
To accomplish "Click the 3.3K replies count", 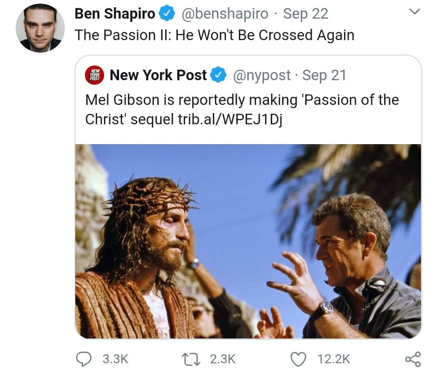I will (x=115, y=359).
